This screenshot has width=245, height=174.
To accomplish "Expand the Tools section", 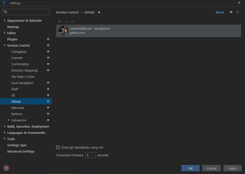I will click(4, 139).
